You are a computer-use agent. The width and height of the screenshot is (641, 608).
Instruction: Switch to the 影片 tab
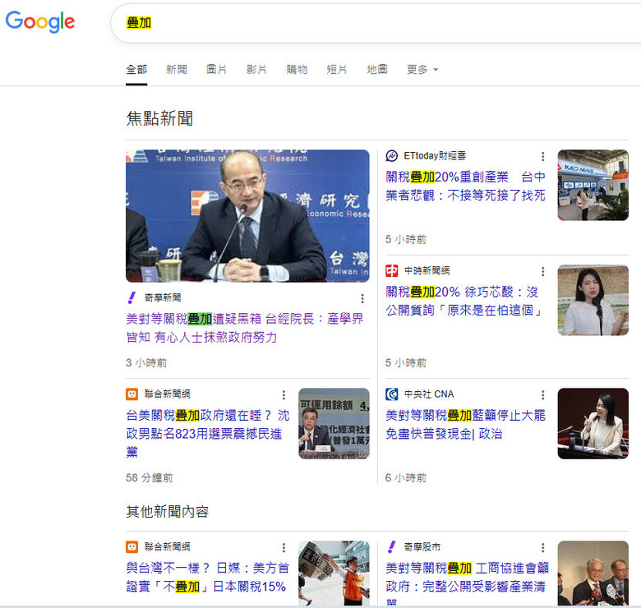(256, 70)
